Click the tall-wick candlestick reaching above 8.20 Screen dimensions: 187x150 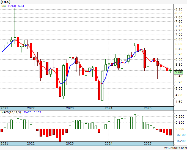pyautogui.click(x=15, y=26)
